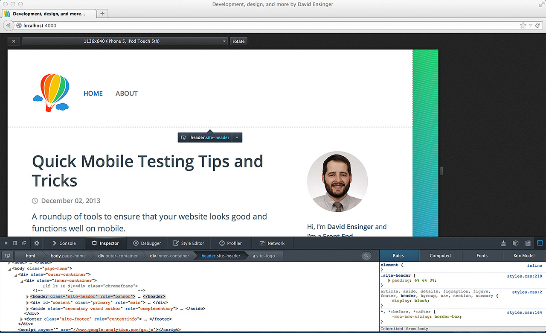546x333 pixels.
Task: Expand the footer site-footer node
Action: pyautogui.click(x=22, y=319)
